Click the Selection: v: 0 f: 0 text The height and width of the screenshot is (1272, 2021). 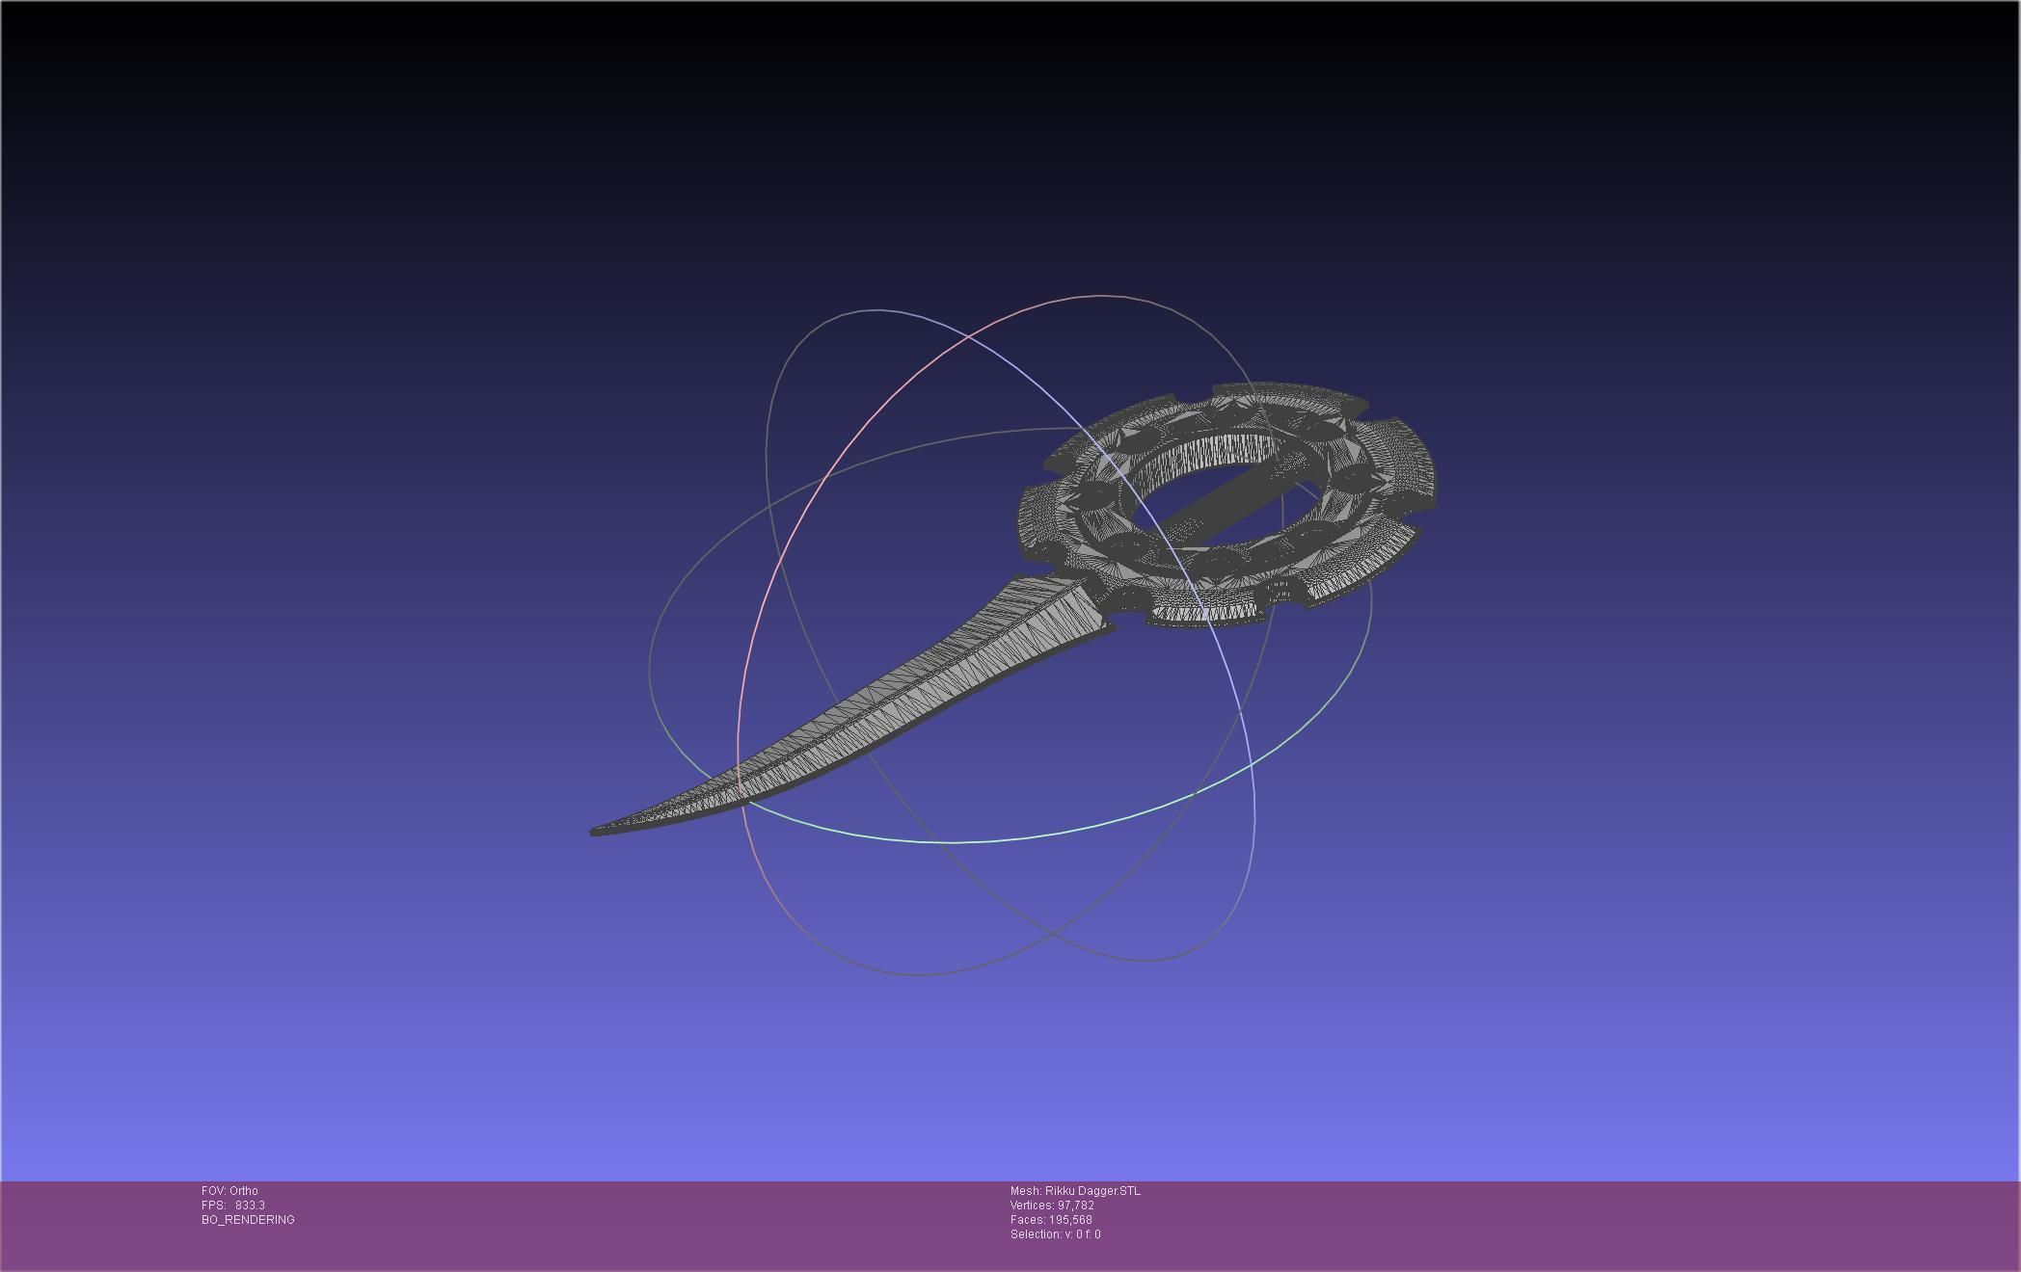point(1055,1234)
